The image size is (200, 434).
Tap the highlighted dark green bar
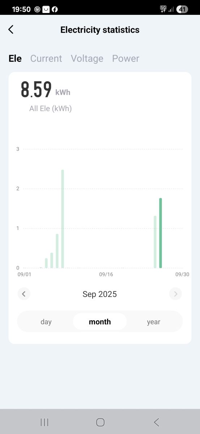pyautogui.click(x=161, y=233)
